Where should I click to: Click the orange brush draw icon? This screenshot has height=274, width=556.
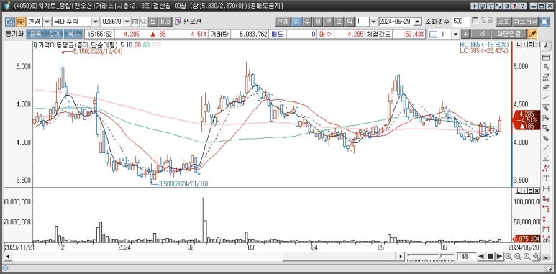[532, 34]
